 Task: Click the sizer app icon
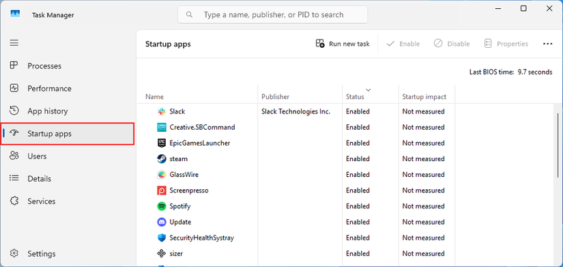(x=162, y=254)
